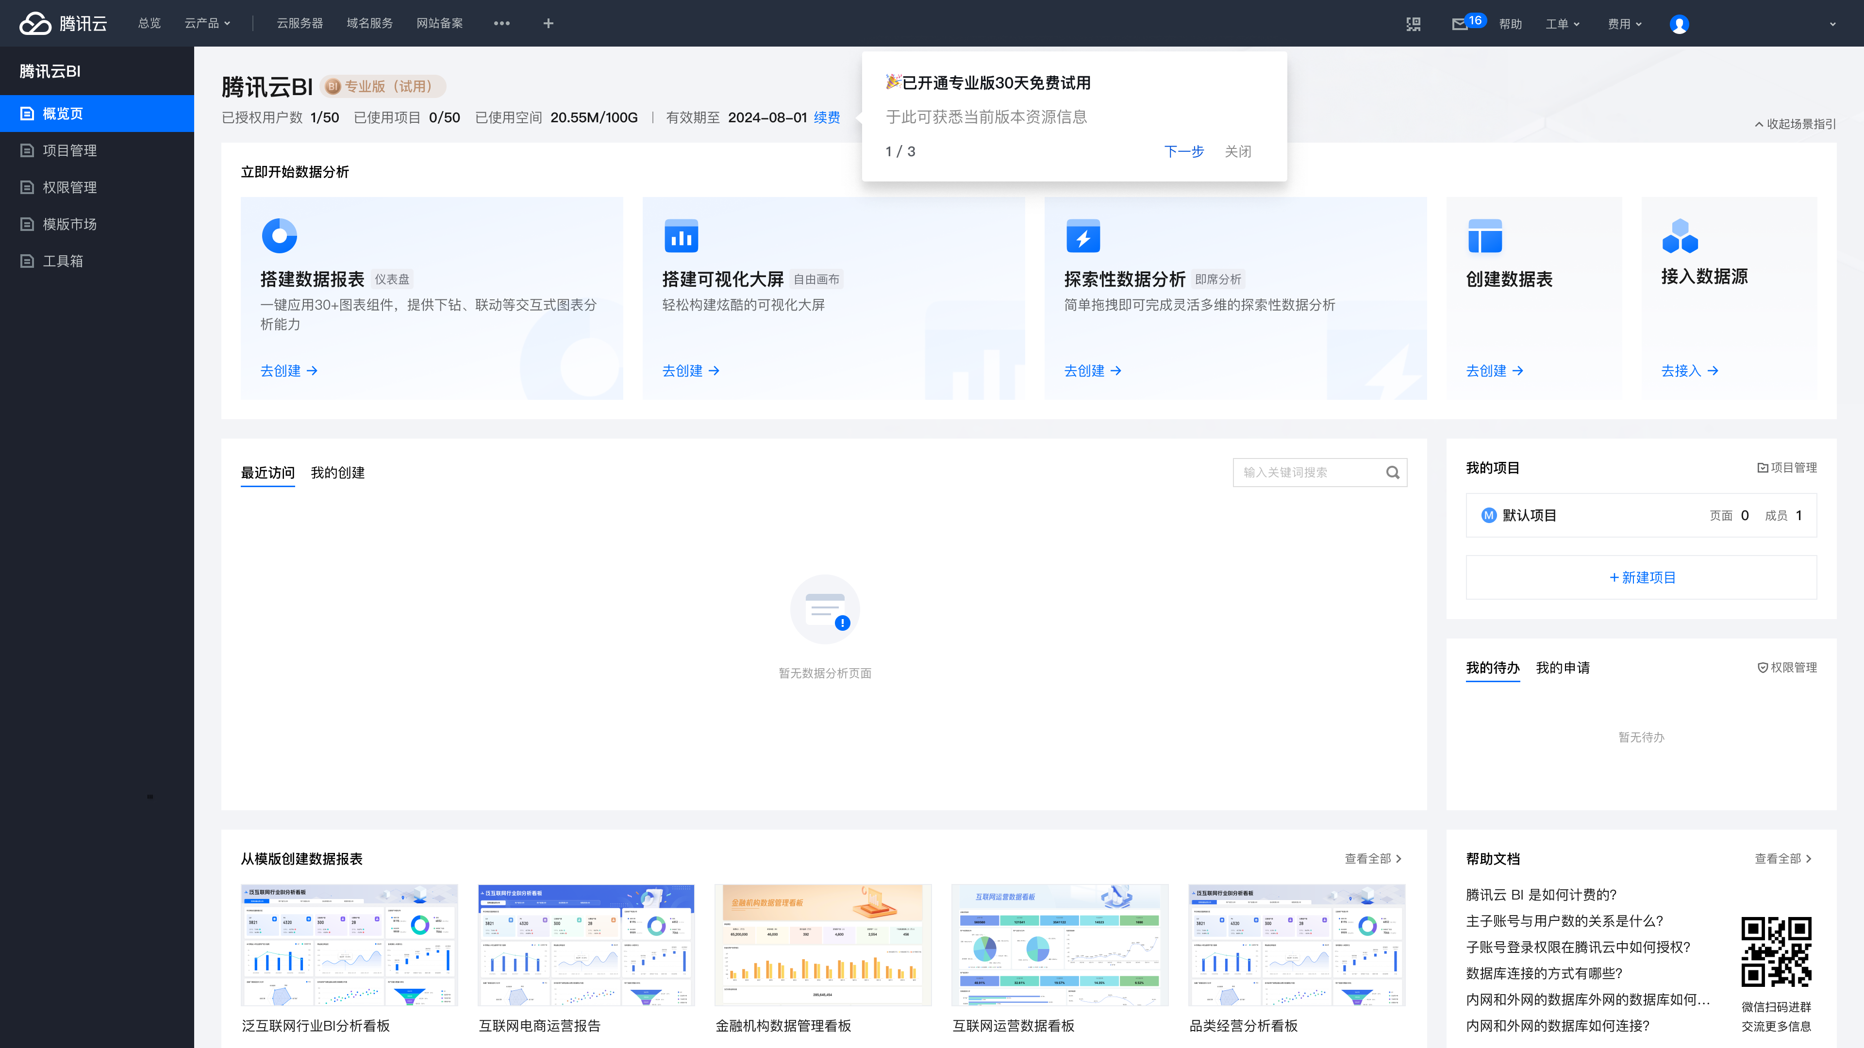Click 帮助 in the top bar
Screen dimensions: 1864x1048
(1510, 24)
